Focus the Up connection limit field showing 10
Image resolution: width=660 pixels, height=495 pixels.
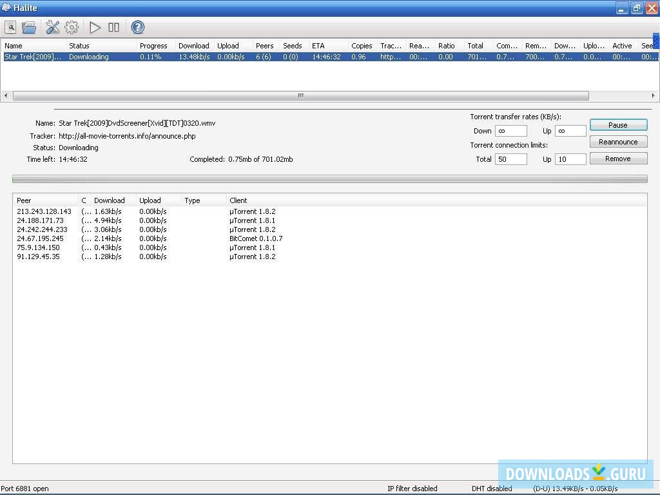pos(570,159)
